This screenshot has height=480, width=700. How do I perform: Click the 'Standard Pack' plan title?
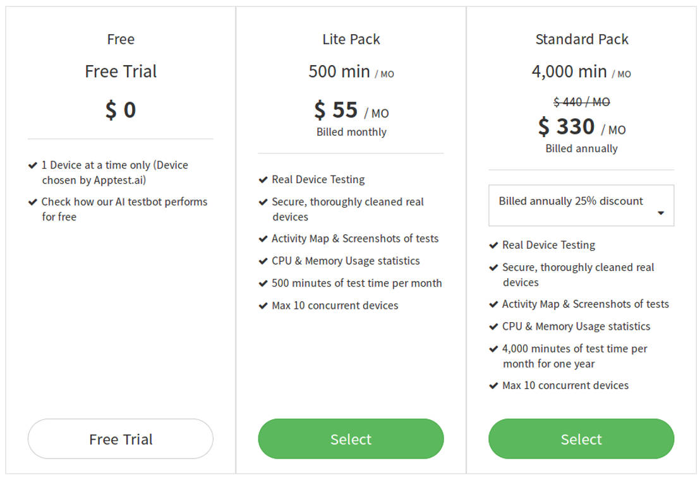[x=582, y=39]
